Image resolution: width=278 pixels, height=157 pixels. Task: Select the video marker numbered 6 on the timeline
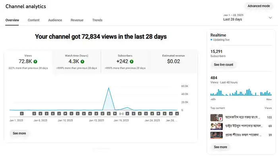(x=90, y=114)
